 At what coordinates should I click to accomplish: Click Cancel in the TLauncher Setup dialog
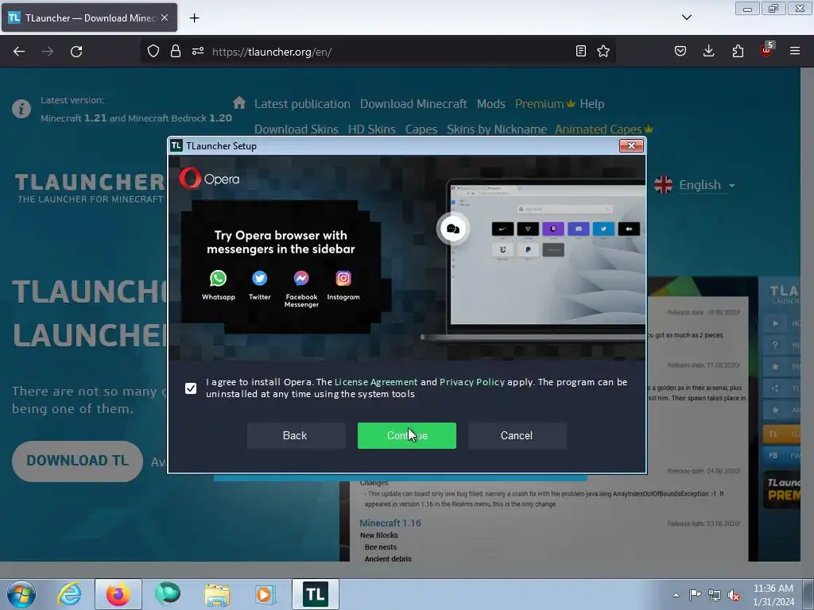(x=517, y=435)
